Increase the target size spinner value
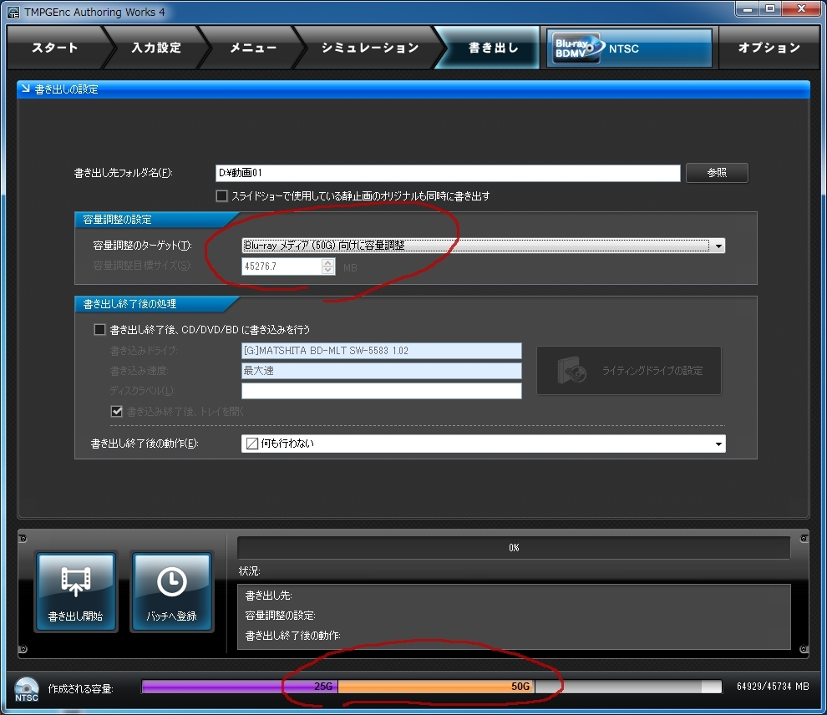This screenshot has width=827, height=715. (x=328, y=262)
